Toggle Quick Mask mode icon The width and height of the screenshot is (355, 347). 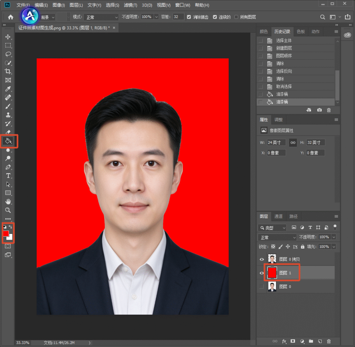click(x=8, y=246)
